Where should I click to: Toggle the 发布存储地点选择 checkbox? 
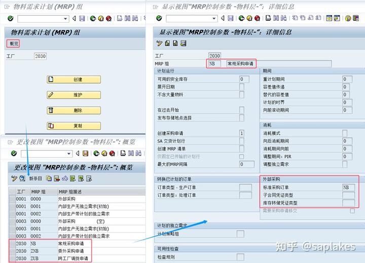pos(242,118)
